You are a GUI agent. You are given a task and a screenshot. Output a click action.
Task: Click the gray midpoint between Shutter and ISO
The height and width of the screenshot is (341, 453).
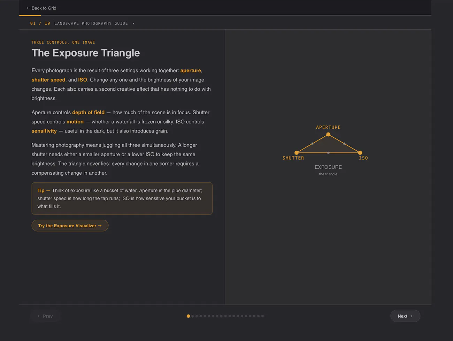(328, 153)
